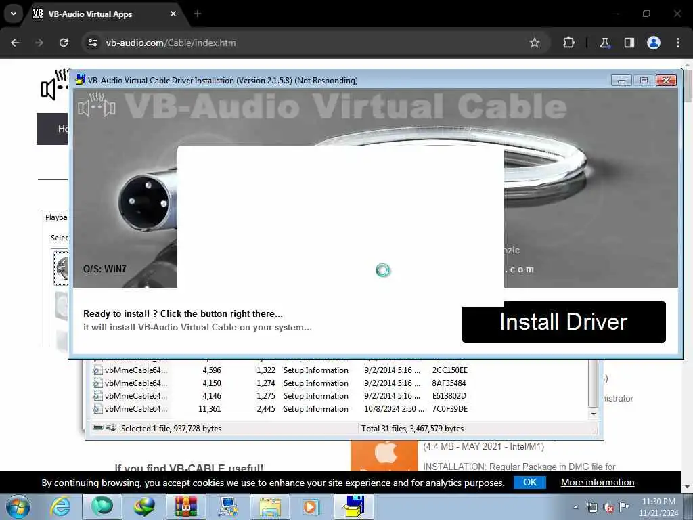
Task: Open the Internet Download Manager taskbar icon
Action: (x=144, y=506)
